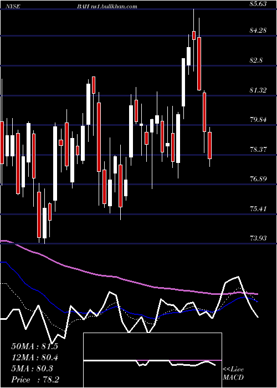The height and width of the screenshot is (388, 277).
Task: Click the 12MA : 80.4 legend text
Action: click(x=34, y=358)
